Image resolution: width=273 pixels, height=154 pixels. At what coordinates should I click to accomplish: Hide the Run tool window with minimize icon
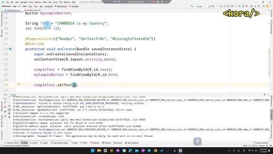[268, 95]
